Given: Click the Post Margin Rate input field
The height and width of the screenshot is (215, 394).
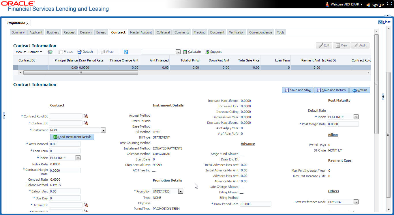Looking at the screenshot, I should (343, 124).
